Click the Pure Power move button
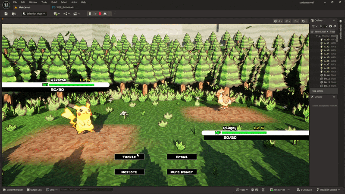 tap(182, 172)
